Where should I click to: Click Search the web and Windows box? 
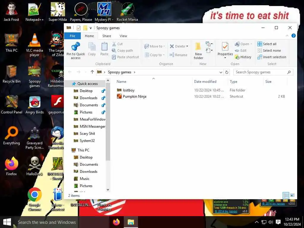[x=47, y=222]
